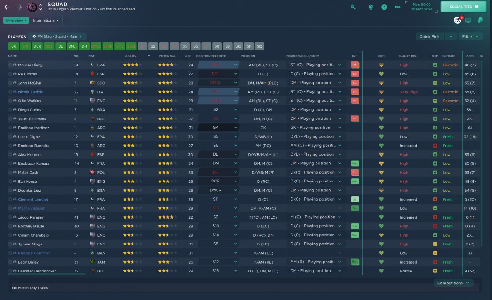Sort by the Injury Risk column header
The width and height of the screenshot is (492, 300).
[x=408, y=56]
